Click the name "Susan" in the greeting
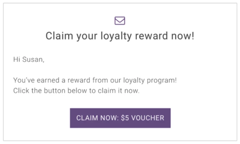Screen dimensions: 240x144 (x=32, y=60)
